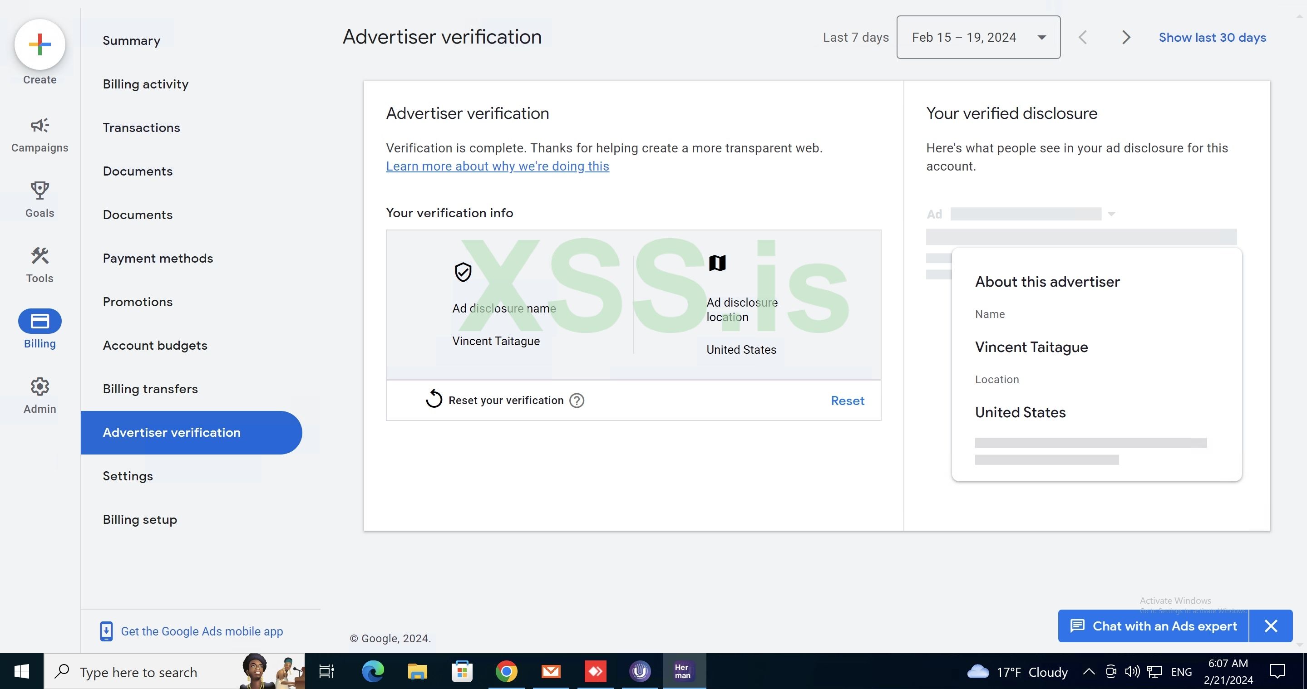Viewport: 1307px width, 689px height.
Task: Select Billing transfers menu item
Action: tap(150, 389)
